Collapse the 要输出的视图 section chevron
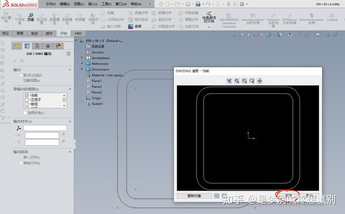 tap(70, 89)
